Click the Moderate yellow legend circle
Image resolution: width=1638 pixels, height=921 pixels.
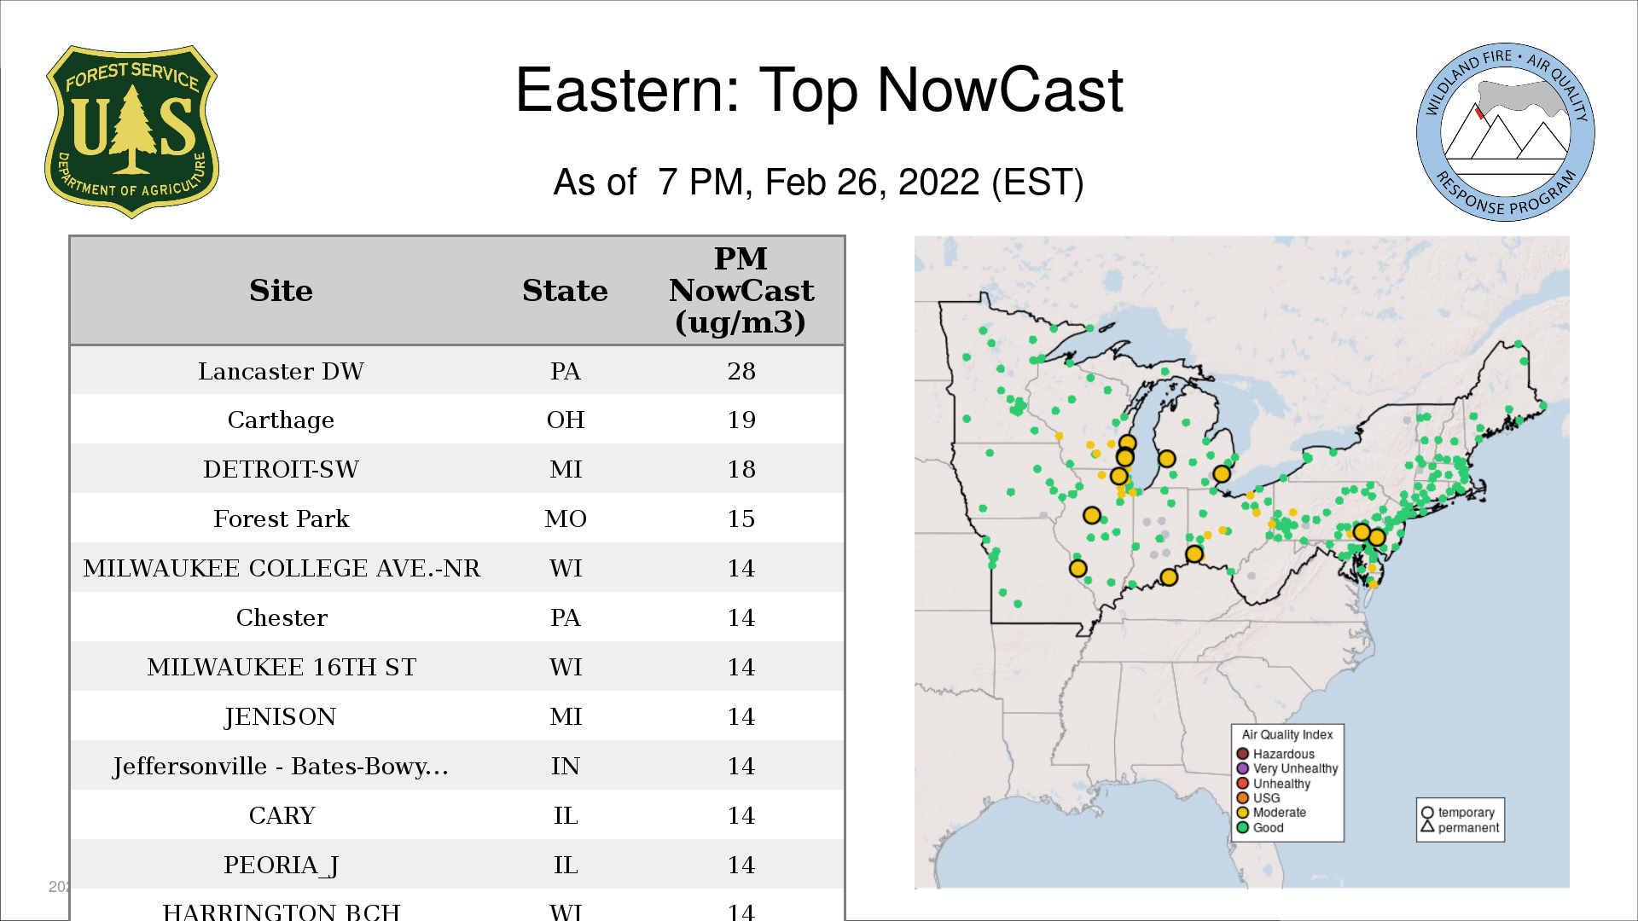[1243, 813]
